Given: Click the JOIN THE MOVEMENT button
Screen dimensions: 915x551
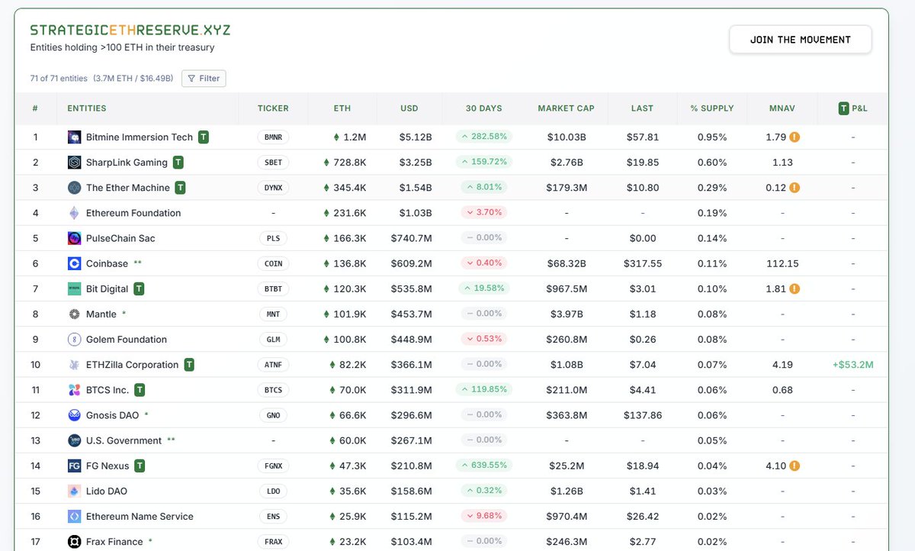Looking at the screenshot, I should (x=801, y=40).
